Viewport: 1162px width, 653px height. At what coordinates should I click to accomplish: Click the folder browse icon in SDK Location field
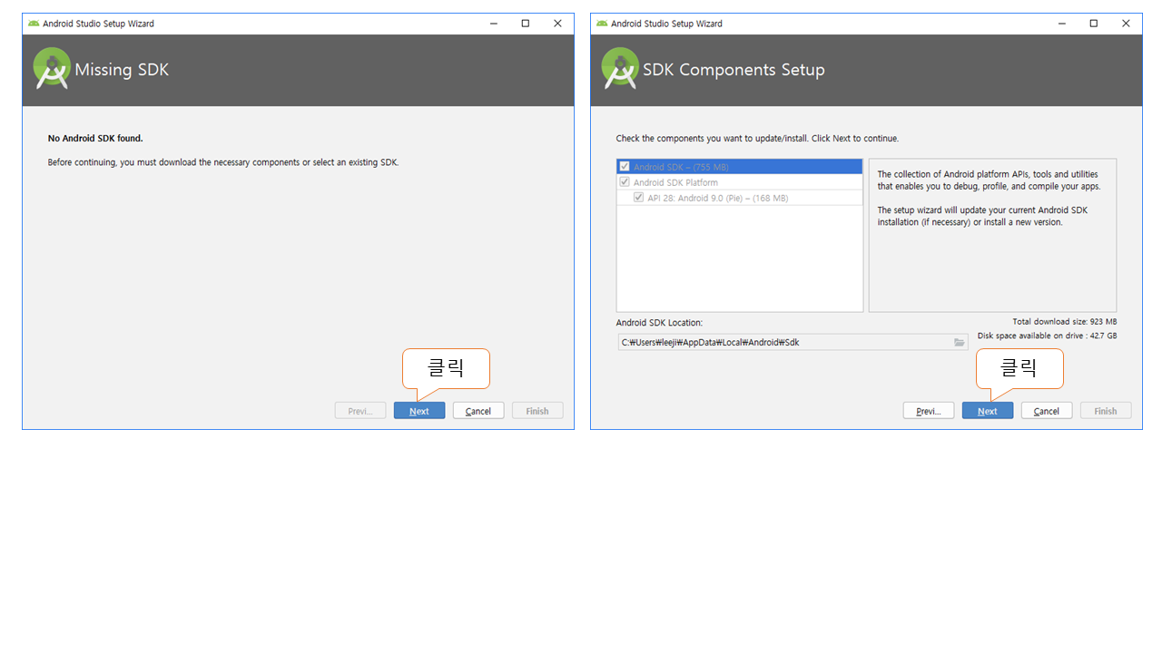(959, 343)
